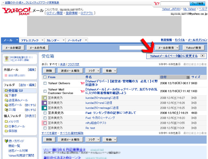Click the 外部メール [編集] link
This screenshot has height=159, width=208.
32,70
